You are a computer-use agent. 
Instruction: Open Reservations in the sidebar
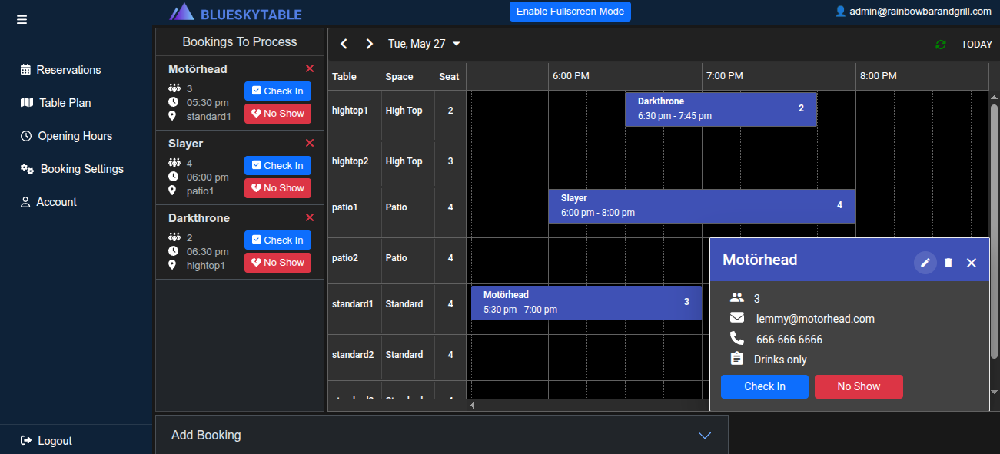click(61, 70)
